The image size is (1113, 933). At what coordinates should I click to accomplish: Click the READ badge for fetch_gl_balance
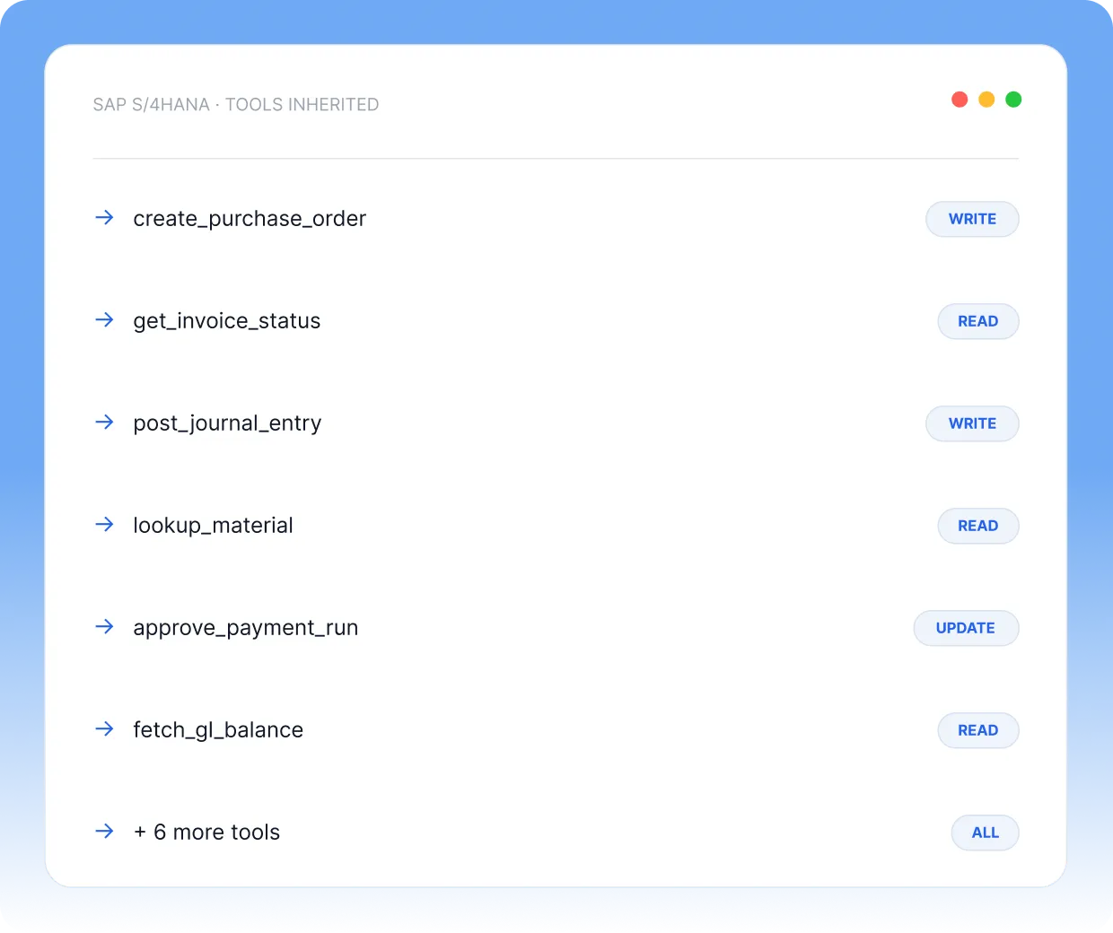[978, 730]
